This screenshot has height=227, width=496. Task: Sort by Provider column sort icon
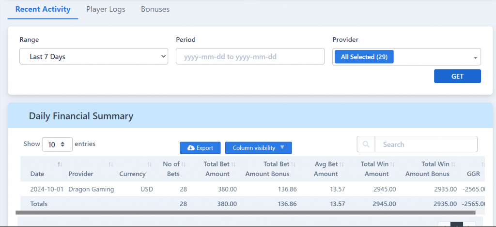coord(111,164)
